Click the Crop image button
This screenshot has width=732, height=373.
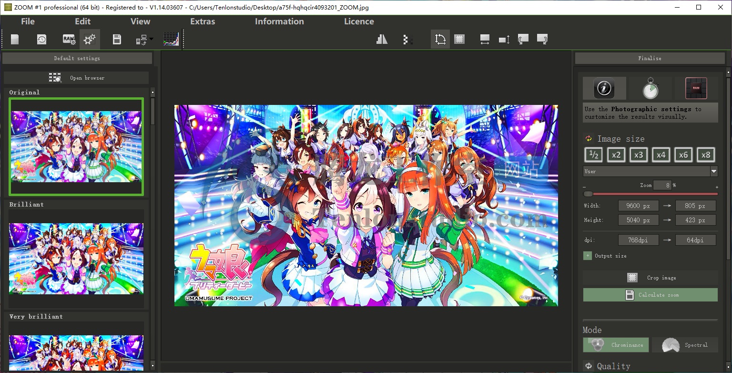[x=650, y=278]
